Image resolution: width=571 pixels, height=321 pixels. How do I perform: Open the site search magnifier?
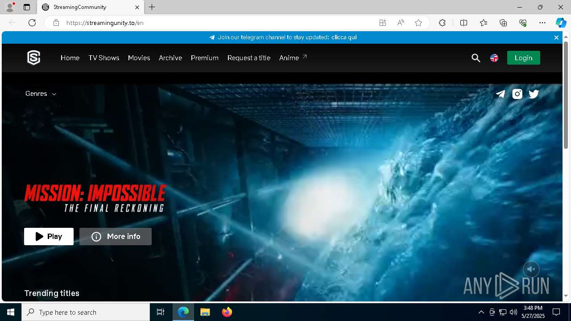pos(476,58)
